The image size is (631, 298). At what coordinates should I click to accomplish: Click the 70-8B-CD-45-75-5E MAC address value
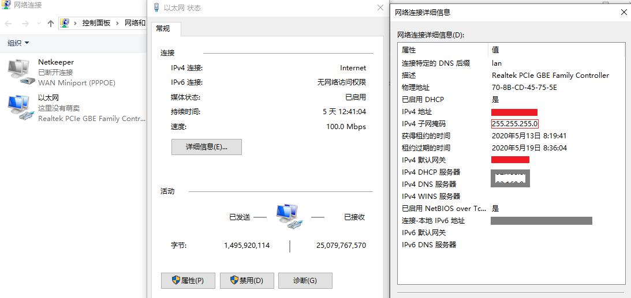[x=524, y=87]
